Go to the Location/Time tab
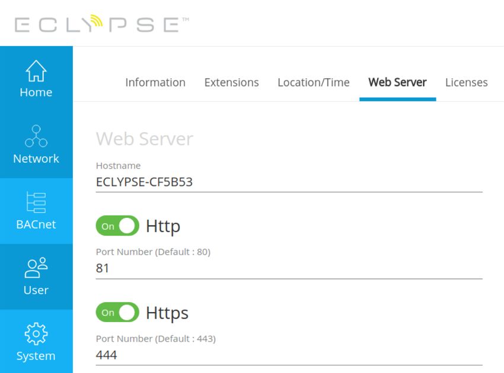 (314, 82)
